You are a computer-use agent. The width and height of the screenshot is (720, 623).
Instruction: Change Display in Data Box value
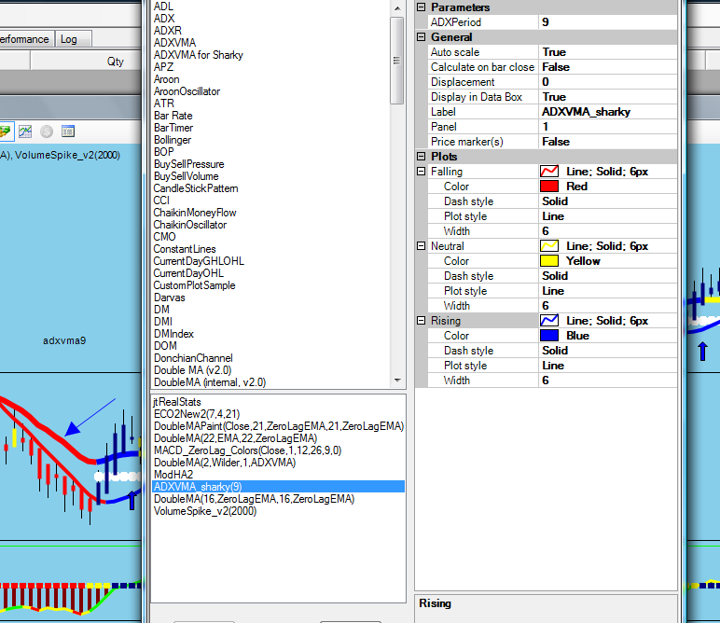[607, 97]
